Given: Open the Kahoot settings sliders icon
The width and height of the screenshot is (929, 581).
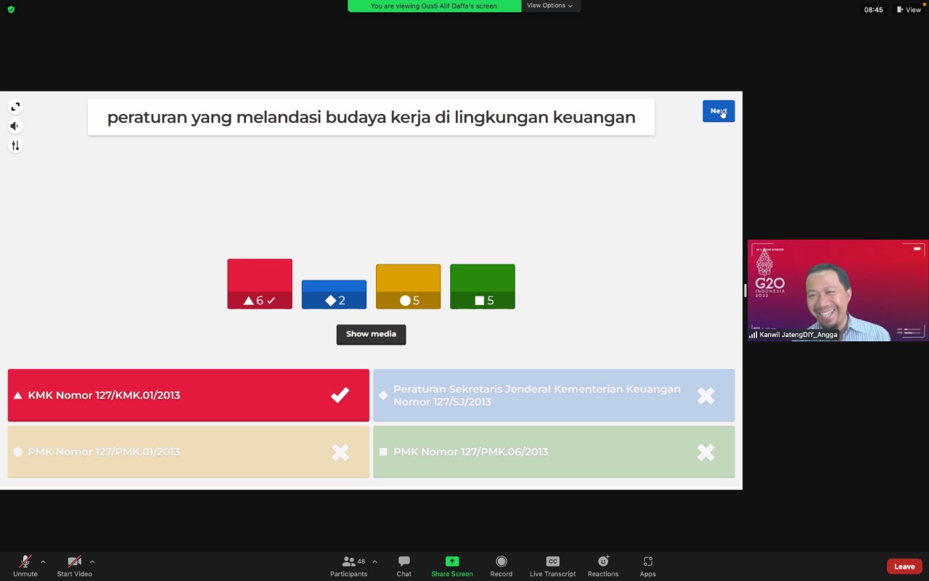Looking at the screenshot, I should (15, 146).
